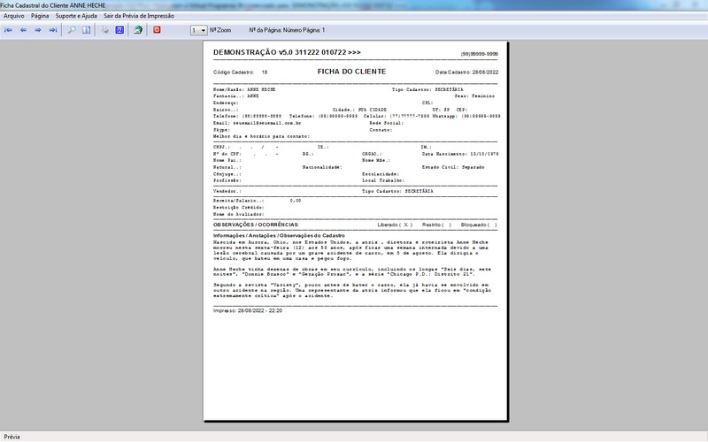
Task: Go to the first page arrow icon
Action: (8, 30)
